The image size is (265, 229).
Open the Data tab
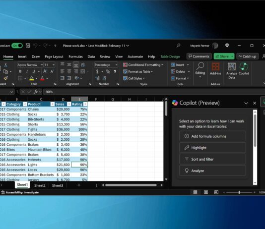click(x=91, y=57)
